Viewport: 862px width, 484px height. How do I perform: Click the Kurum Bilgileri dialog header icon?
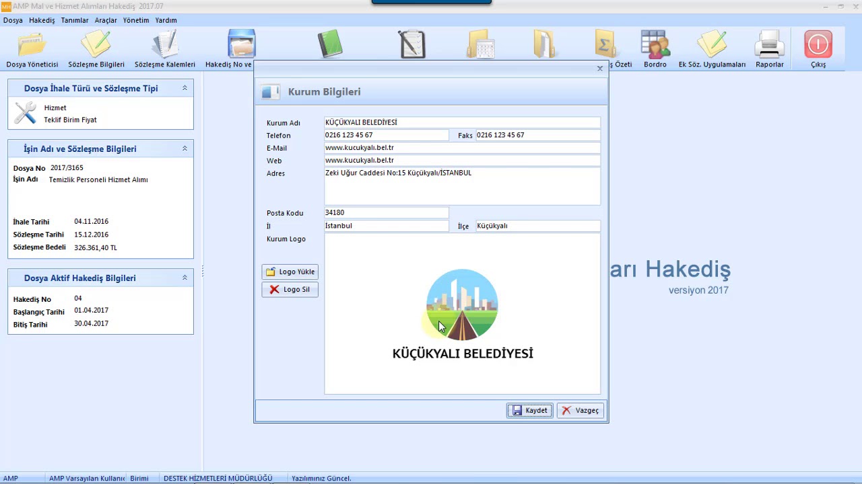tap(271, 92)
